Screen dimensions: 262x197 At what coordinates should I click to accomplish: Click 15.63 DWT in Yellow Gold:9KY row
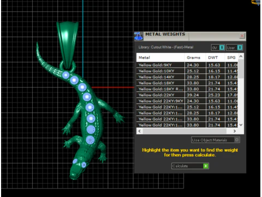tap(214, 65)
